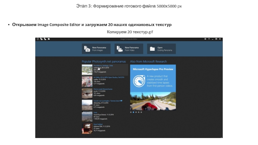Click the '118,27 megapixels' text
This screenshot has height=145, width=258.
[100, 72]
